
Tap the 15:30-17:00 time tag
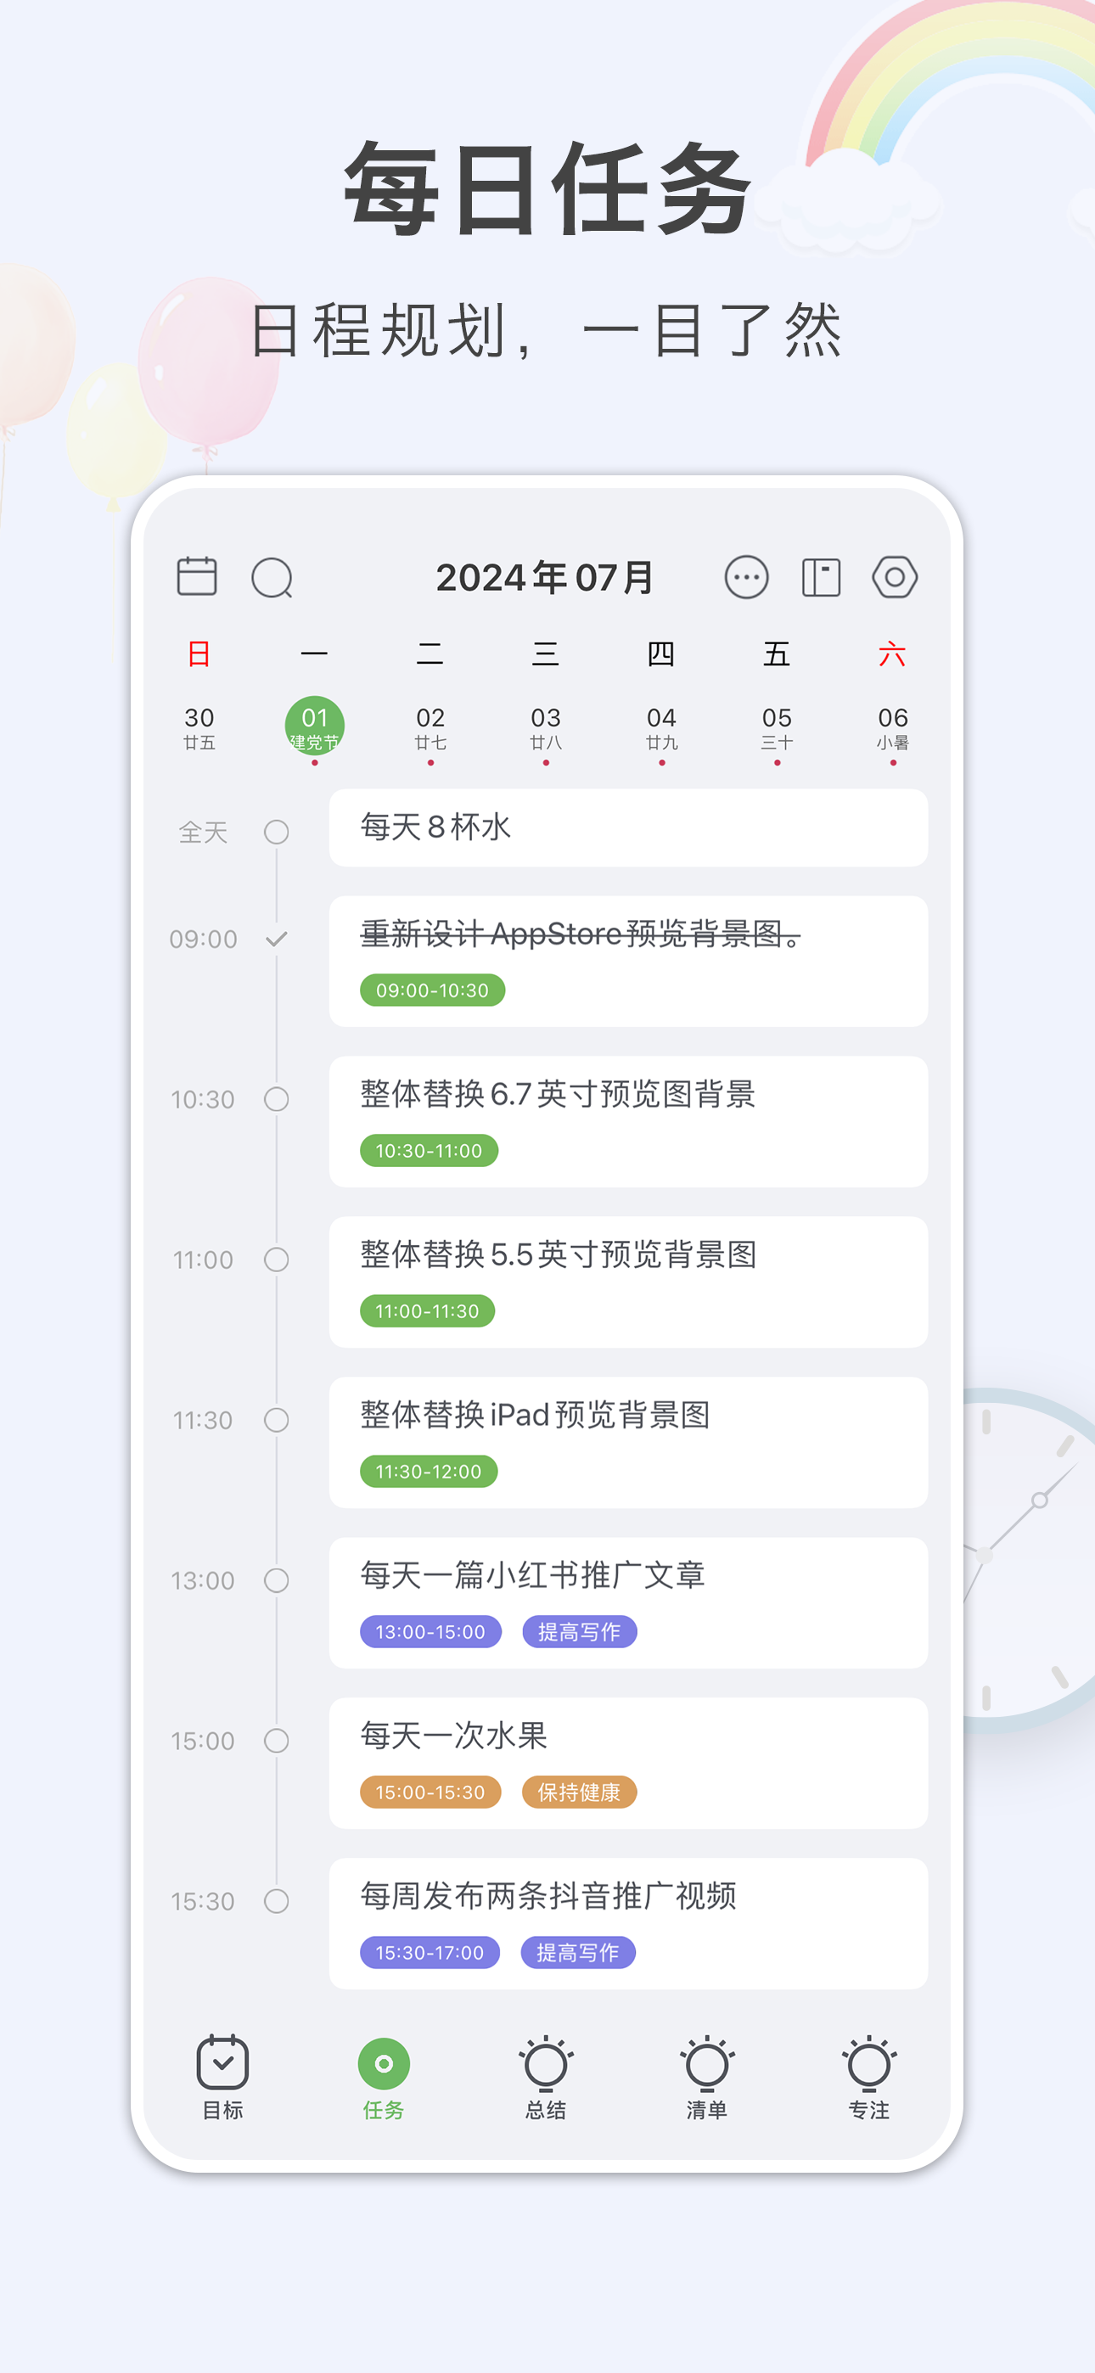click(430, 1952)
